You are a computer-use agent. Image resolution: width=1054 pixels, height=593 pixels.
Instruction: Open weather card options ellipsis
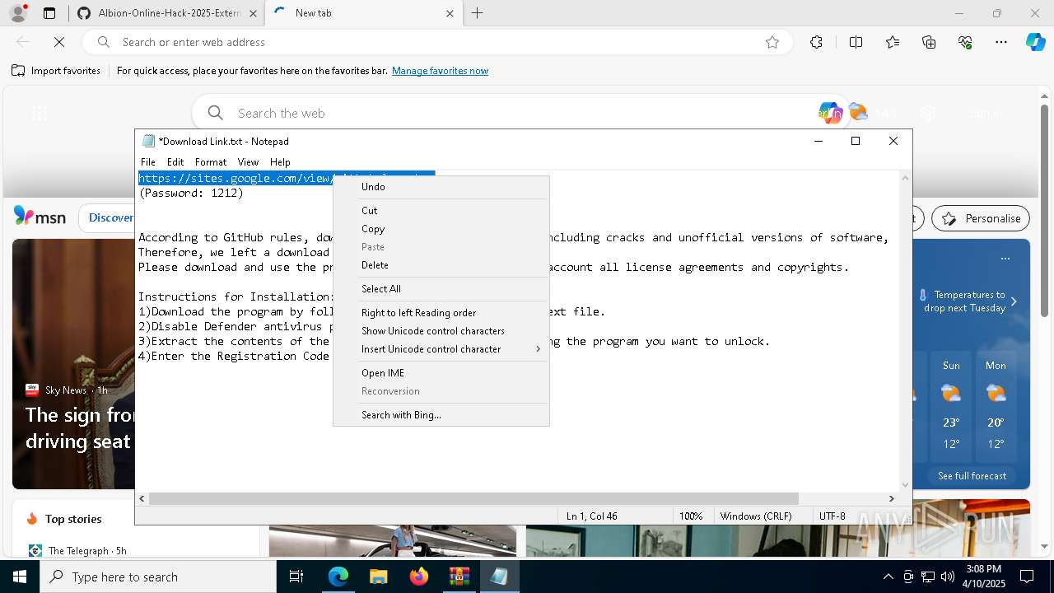(1005, 259)
